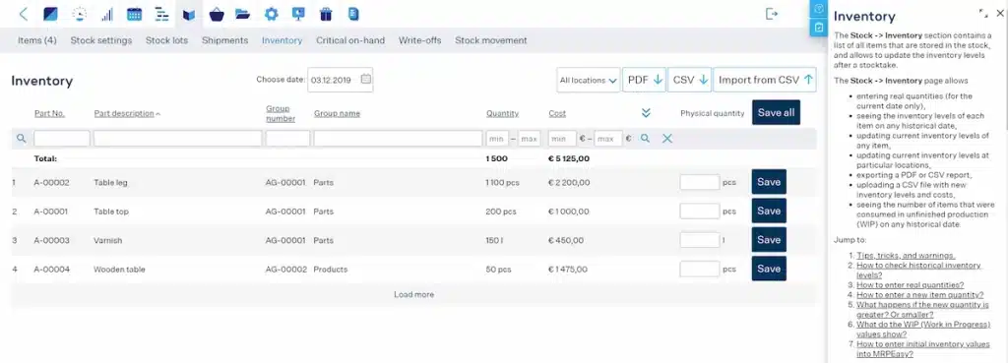Open the All locations dropdown
1008x363 pixels.
[589, 81]
